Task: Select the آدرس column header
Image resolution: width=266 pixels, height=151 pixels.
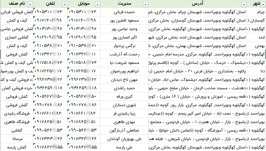Action: (198, 4)
